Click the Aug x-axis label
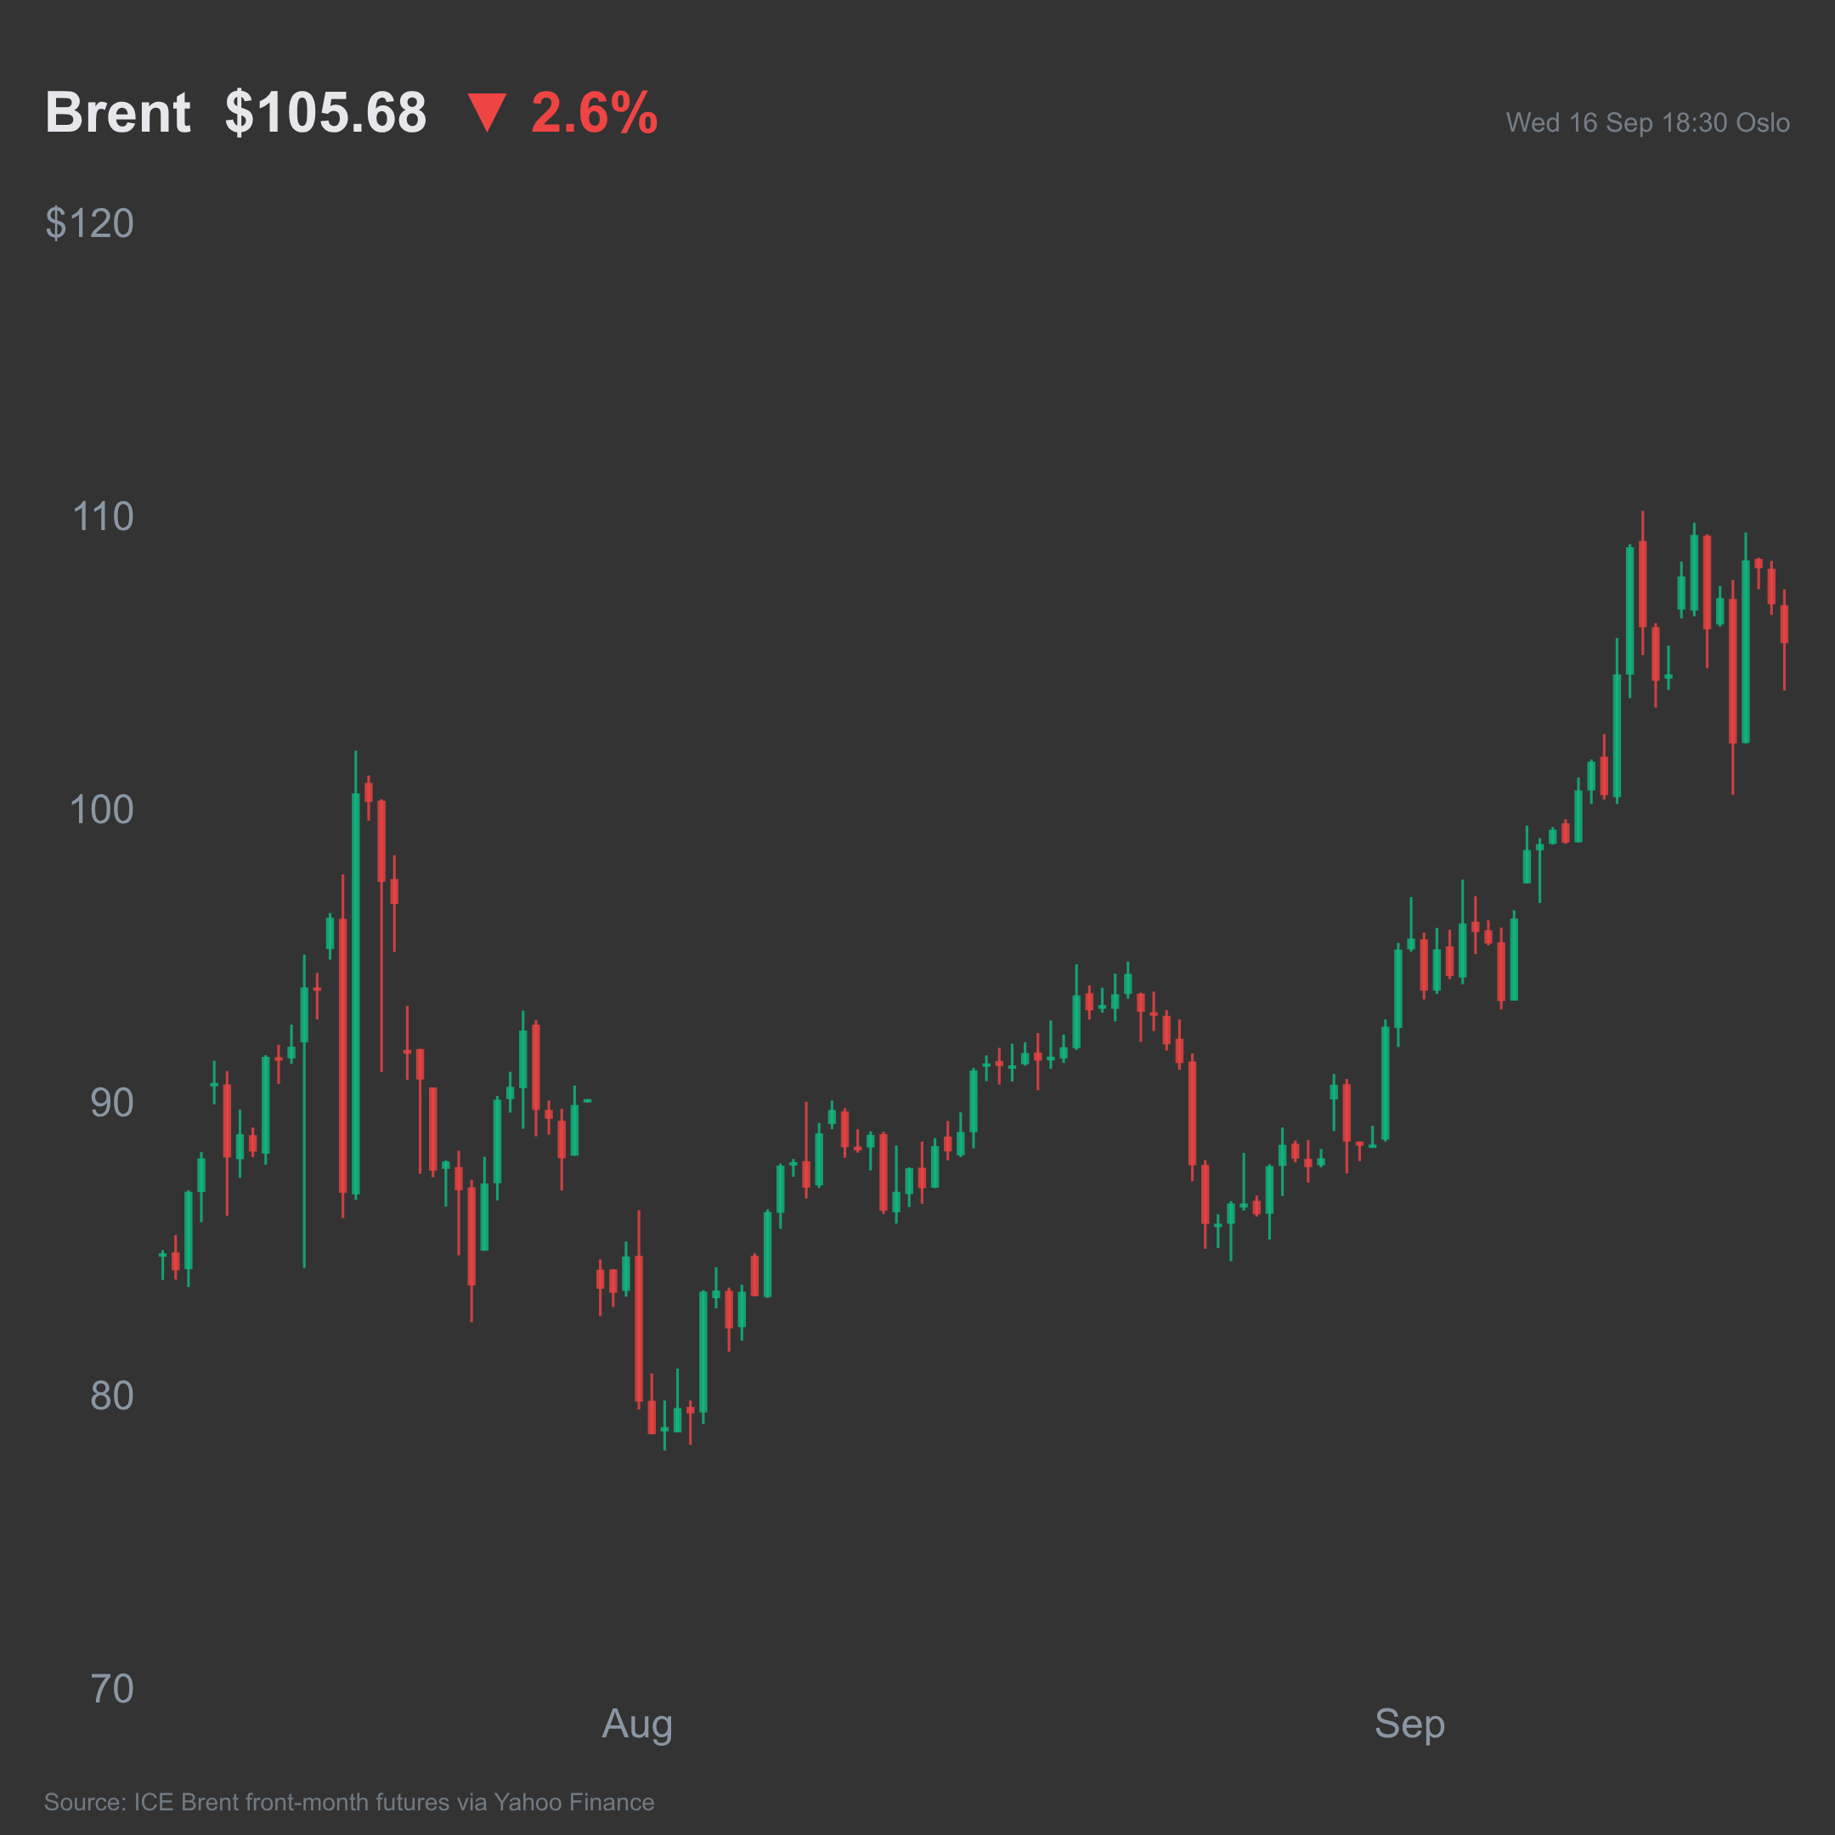 click(637, 1724)
